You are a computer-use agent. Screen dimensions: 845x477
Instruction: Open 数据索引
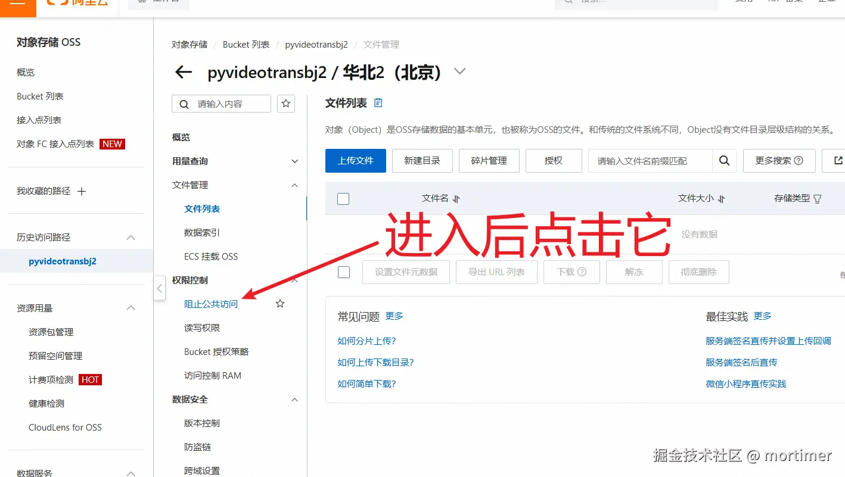coord(202,232)
